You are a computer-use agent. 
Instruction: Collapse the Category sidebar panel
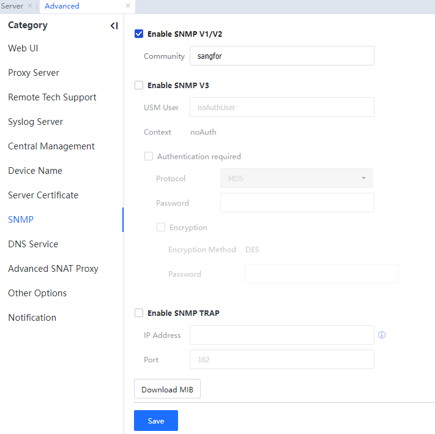[114, 26]
